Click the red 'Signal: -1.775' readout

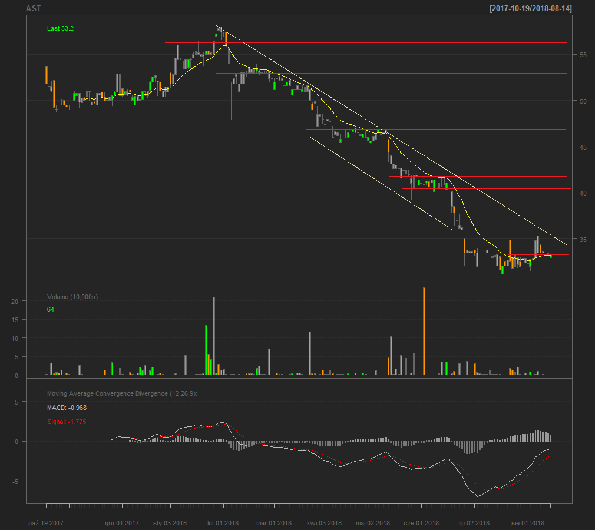(x=67, y=422)
